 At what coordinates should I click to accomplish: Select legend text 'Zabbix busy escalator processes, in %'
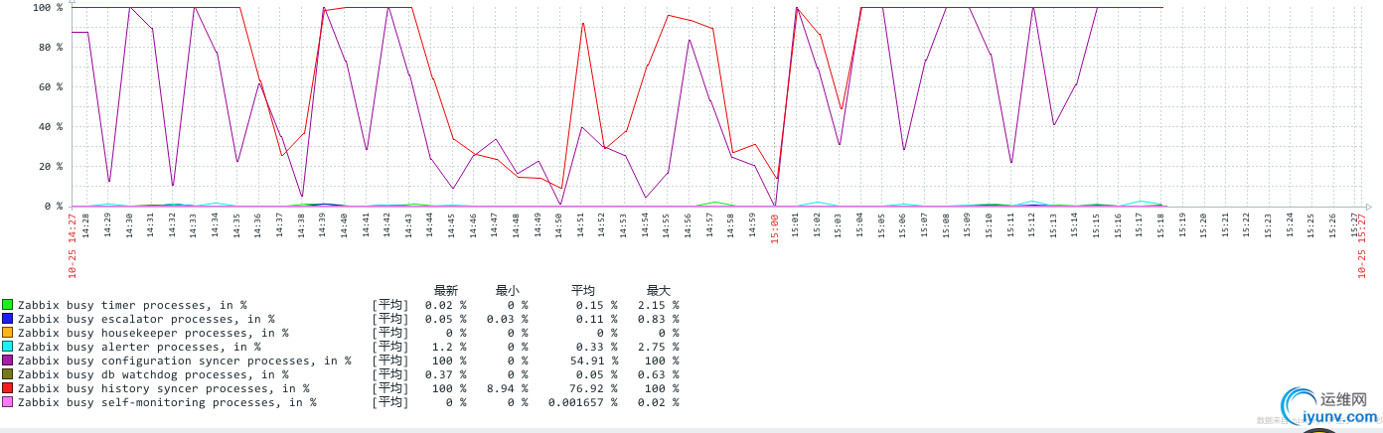click(146, 319)
